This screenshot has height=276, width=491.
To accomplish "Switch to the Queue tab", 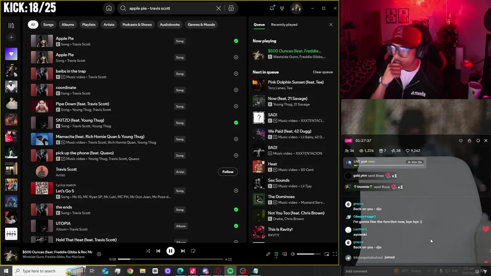I will [x=259, y=25].
